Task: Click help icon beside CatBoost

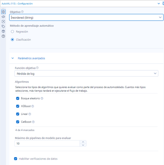Action: point(33,122)
